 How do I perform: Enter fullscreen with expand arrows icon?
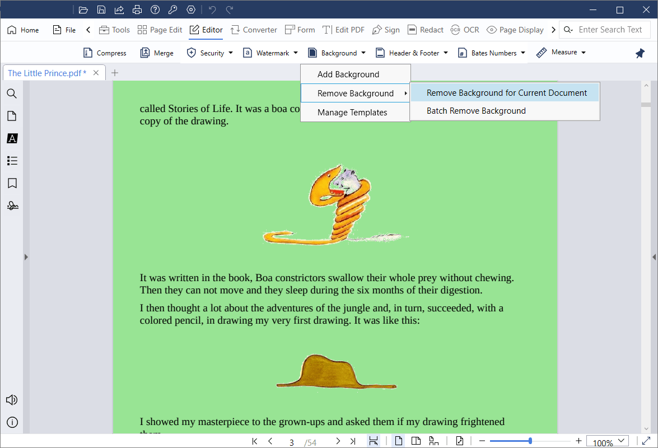point(646,441)
